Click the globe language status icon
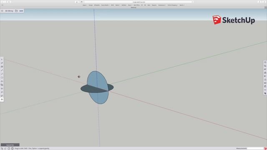The width and height of the screenshot is (267, 150). click(x=12, y=148)
